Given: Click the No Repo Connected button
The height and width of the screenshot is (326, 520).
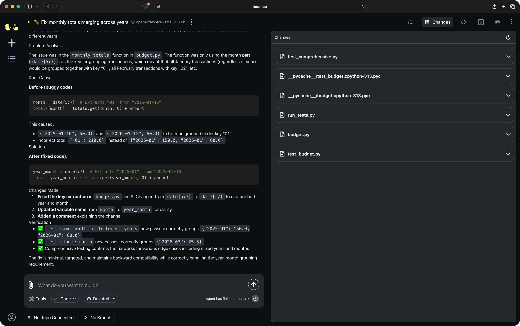Looking at the screenshot, I should (51, 317).
